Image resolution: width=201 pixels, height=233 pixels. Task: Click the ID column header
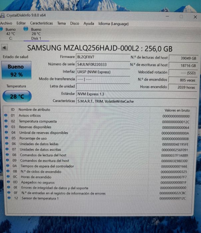click(x=13, y=110)
